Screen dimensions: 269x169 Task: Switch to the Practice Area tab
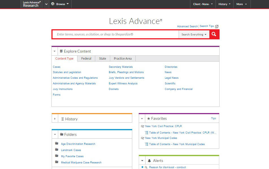(x=123, y=58)
